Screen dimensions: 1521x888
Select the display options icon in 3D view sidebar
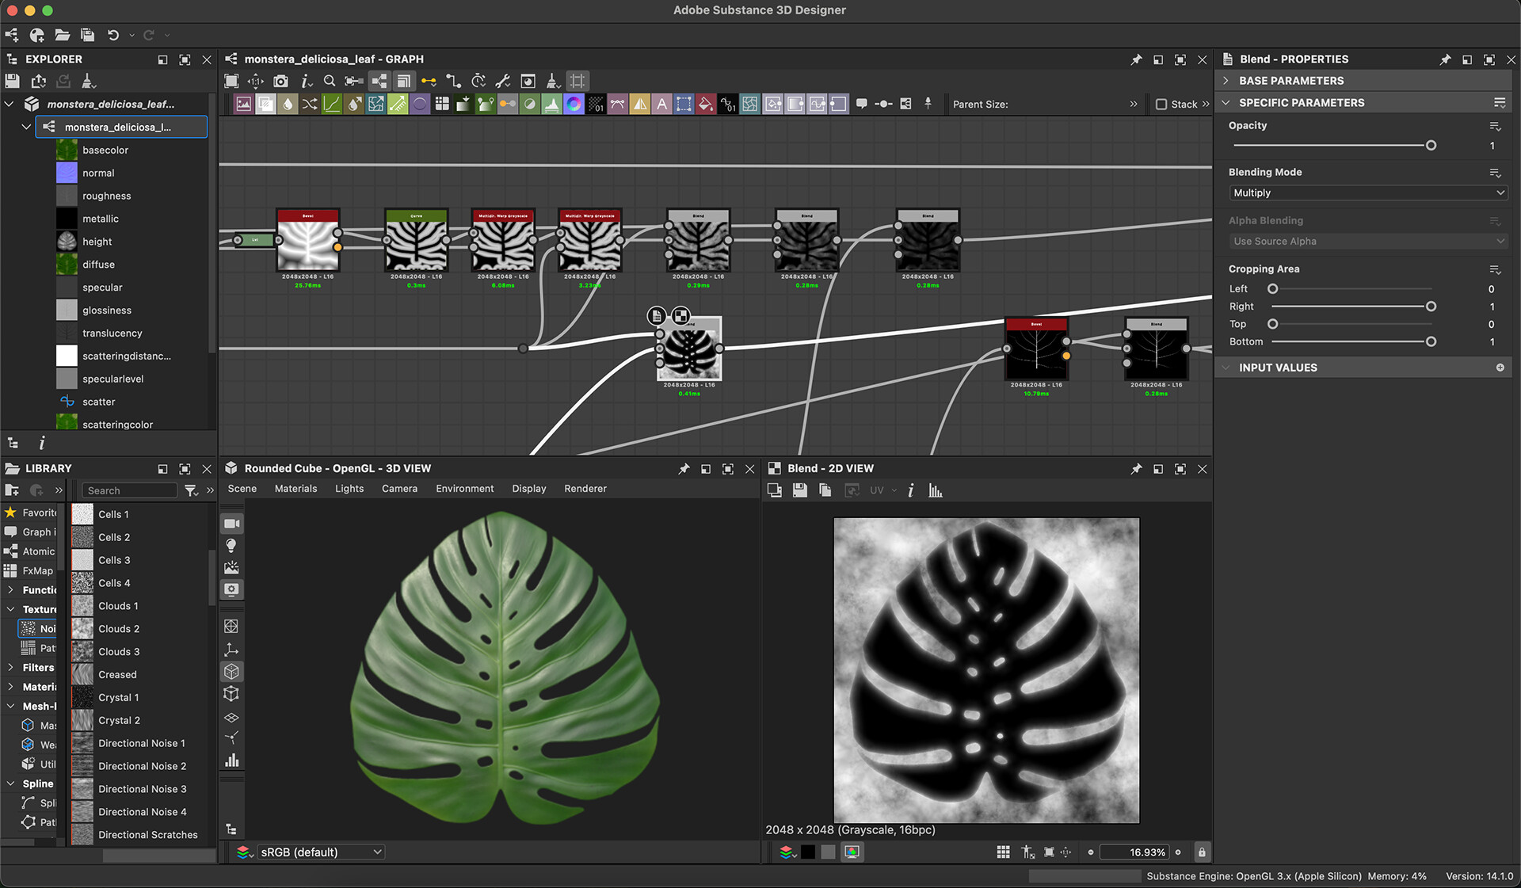[232, 589]
